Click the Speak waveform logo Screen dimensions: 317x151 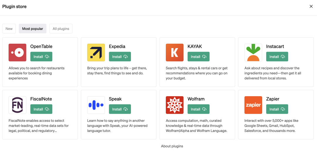(96, 105)
